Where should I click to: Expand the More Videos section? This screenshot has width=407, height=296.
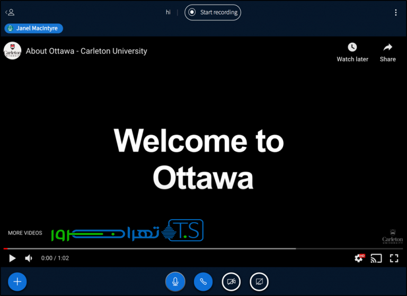coord(25,233)
